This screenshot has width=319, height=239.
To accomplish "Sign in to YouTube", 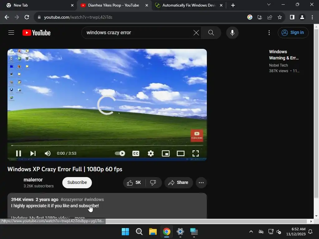I will tap(293, 32).
